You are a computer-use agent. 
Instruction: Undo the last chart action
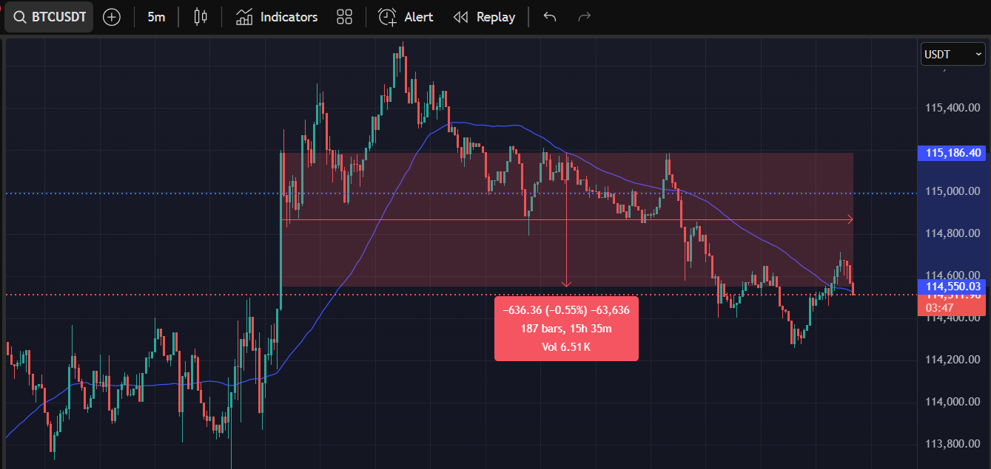pos(550,17)
